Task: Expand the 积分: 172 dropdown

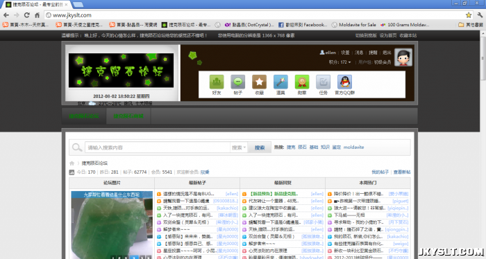Action: 340,62
